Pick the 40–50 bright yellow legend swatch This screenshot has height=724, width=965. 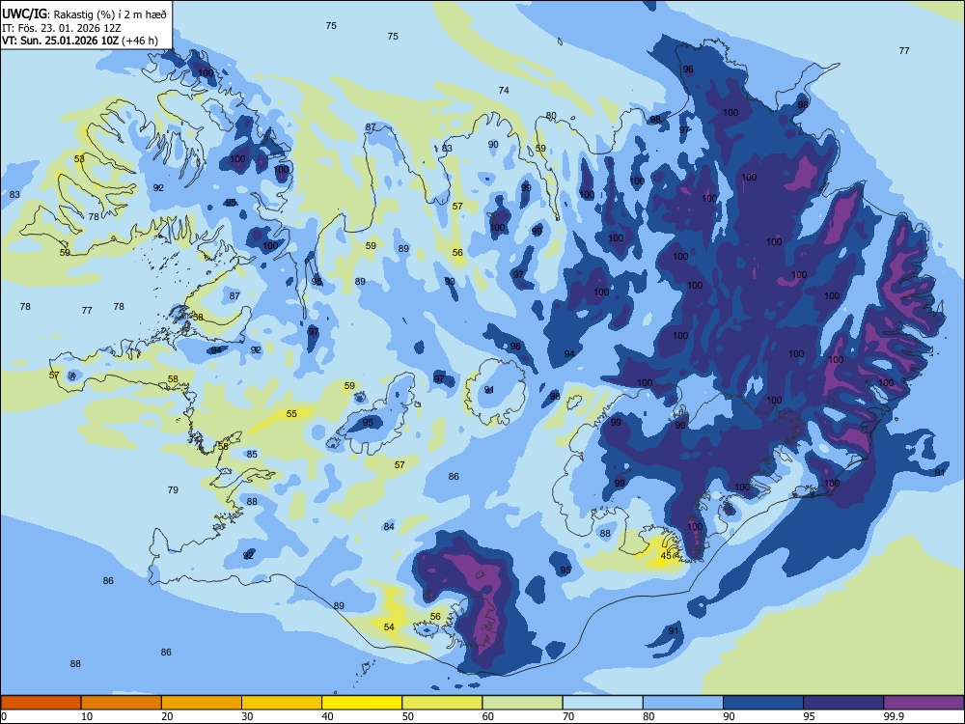[362, 703]
